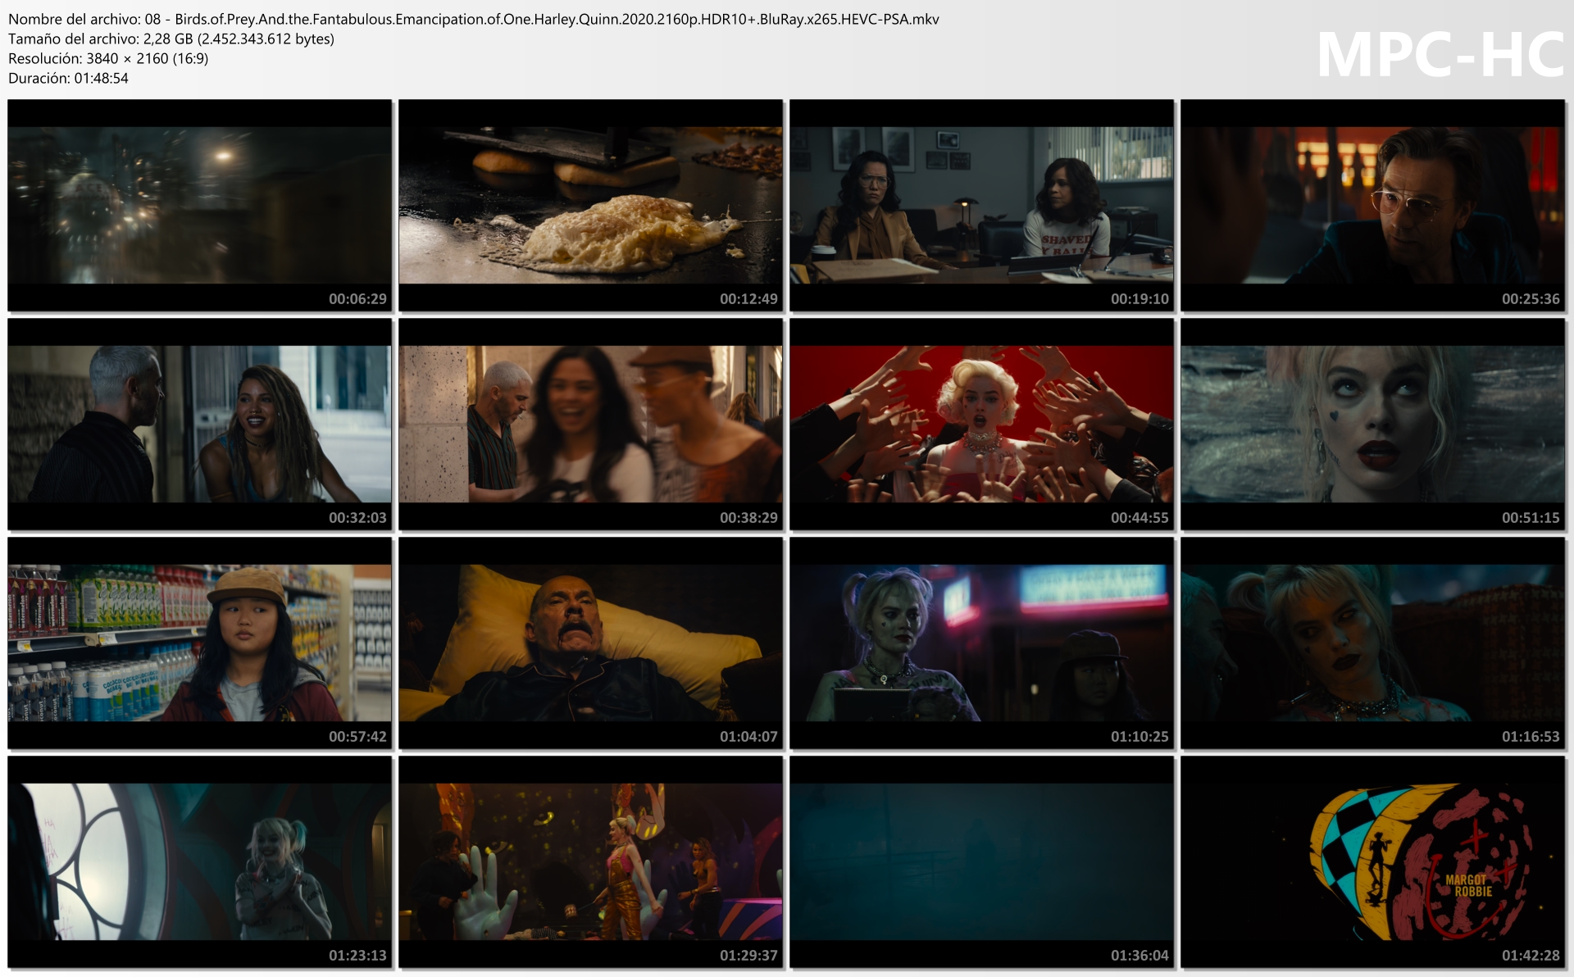The height and width of the screenshot is (977, 1574).
Task: Click the 00:25:36 timestamp label
Action: (x=1531, y=299)
